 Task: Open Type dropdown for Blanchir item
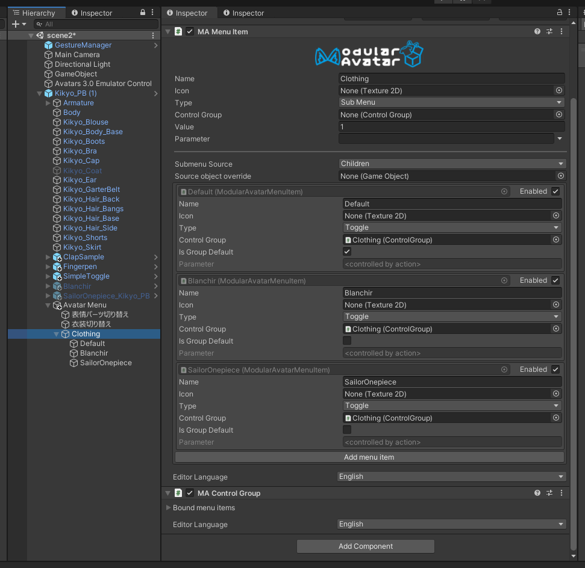452,317
